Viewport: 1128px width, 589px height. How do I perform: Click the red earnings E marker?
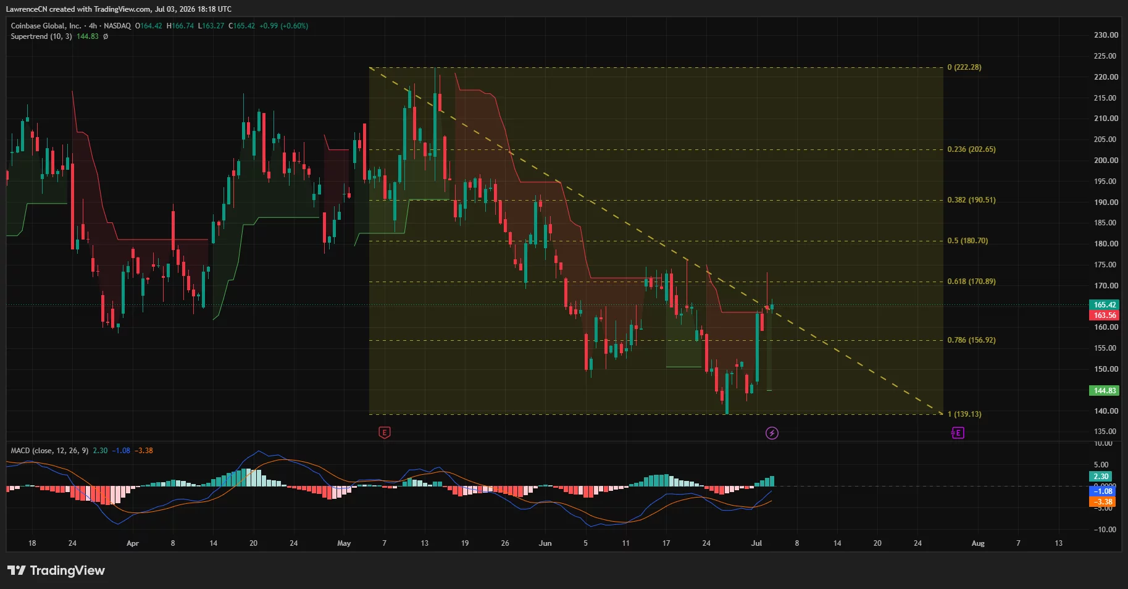(384, 433)
